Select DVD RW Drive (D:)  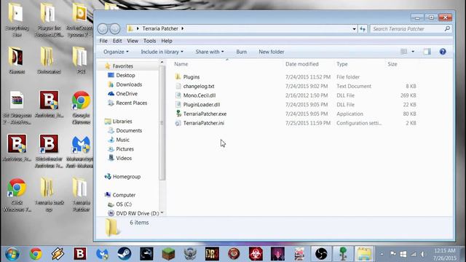[x=137, y=213]
